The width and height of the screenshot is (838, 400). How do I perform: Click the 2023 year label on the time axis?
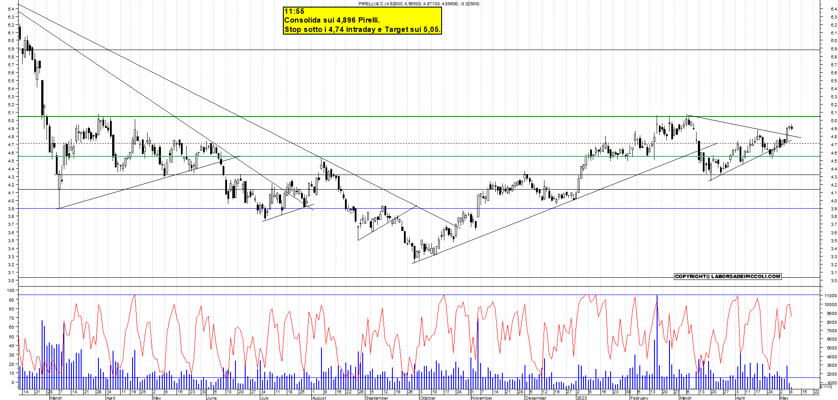pos(581,398)
